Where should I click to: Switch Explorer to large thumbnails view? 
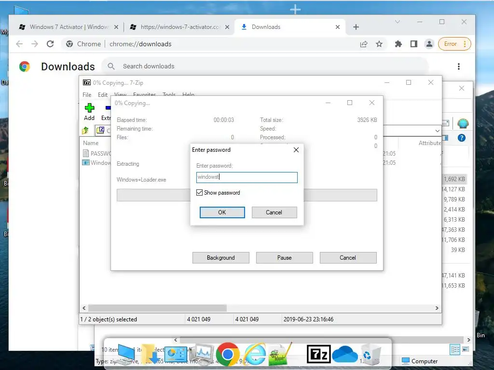coord(466,350)
